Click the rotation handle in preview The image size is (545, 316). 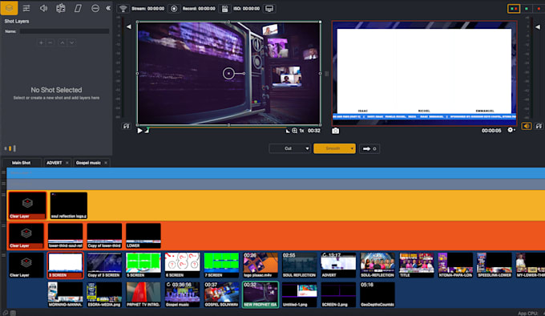(x=244, y=73)
